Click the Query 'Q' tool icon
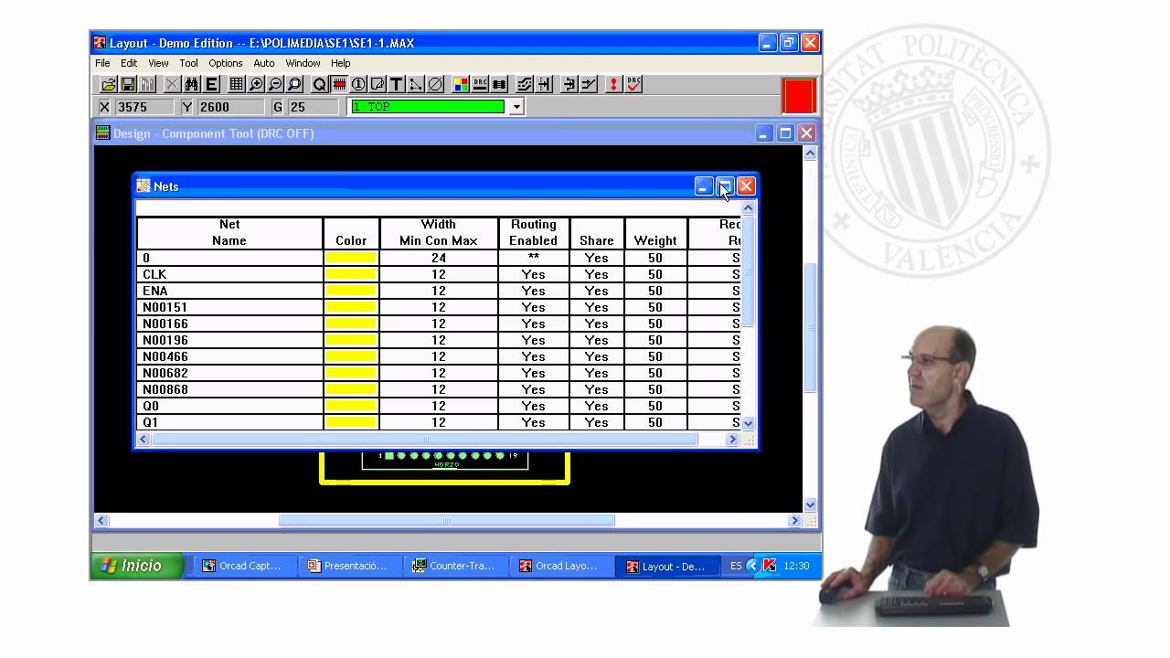This screenshot has height=658, width=1170. pos(319,84)
